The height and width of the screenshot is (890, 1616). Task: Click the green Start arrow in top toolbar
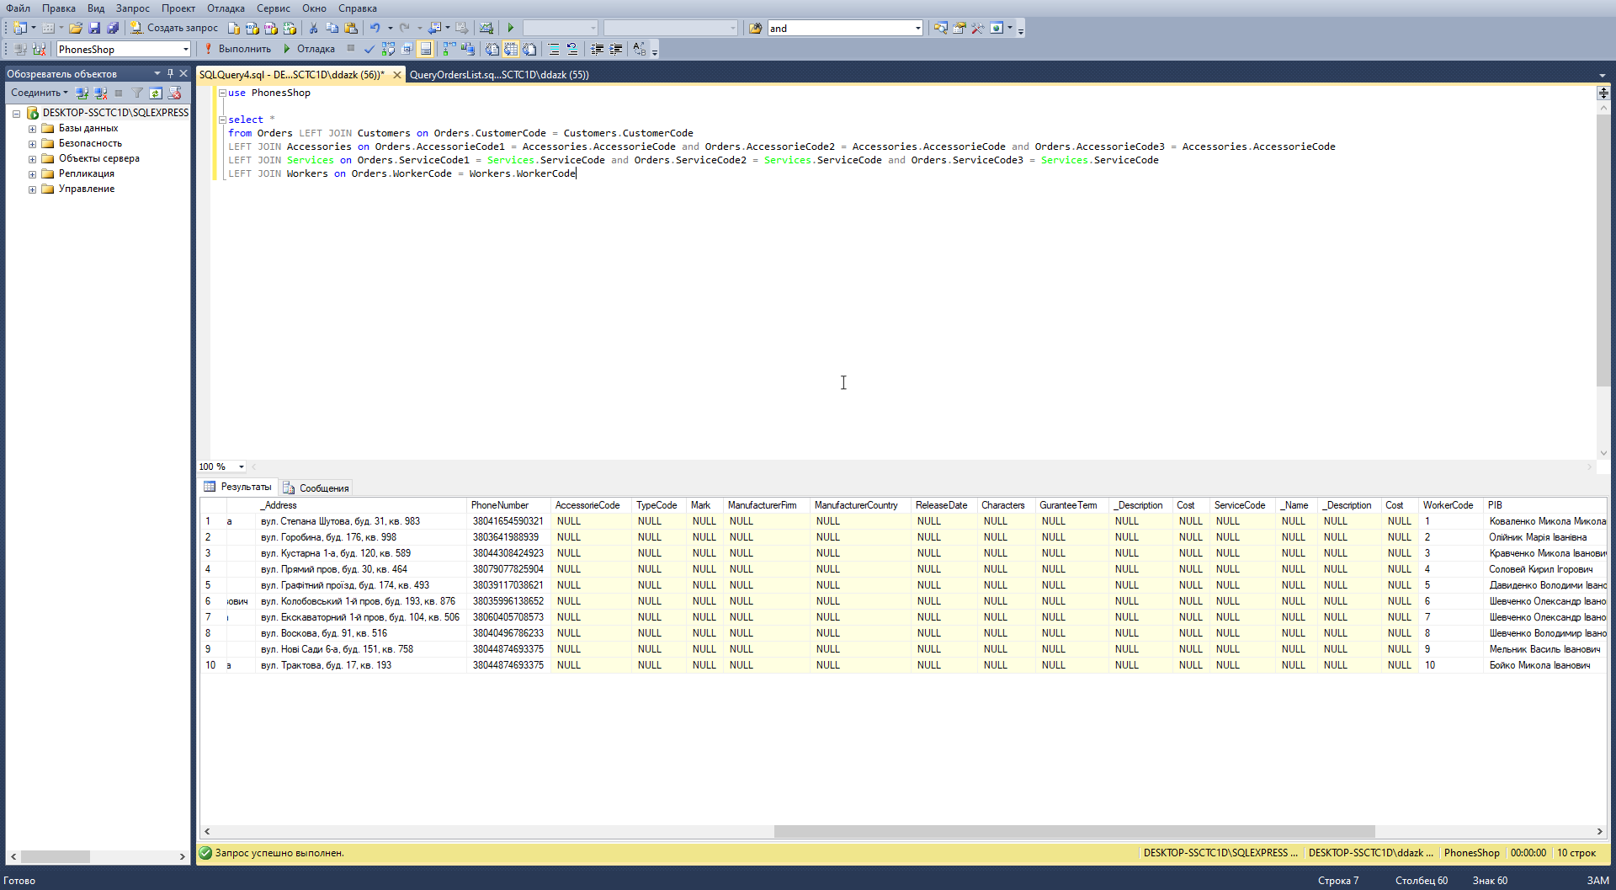(510, 28)
